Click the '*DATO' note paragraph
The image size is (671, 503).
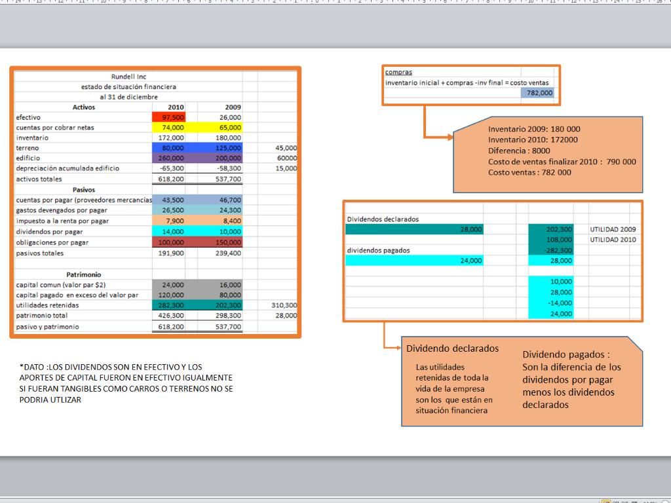126,383
